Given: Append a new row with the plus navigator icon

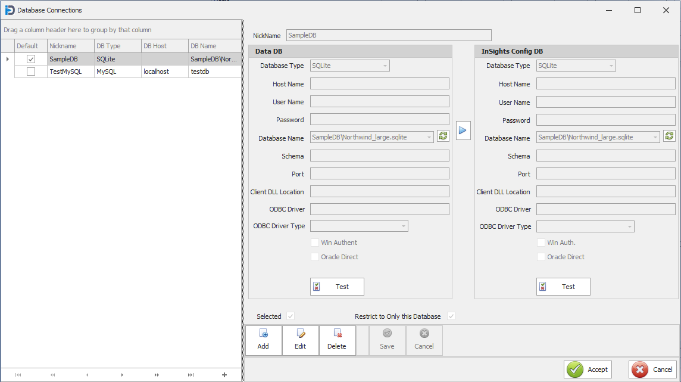Looking at the screenshot, I should (224, 375).
